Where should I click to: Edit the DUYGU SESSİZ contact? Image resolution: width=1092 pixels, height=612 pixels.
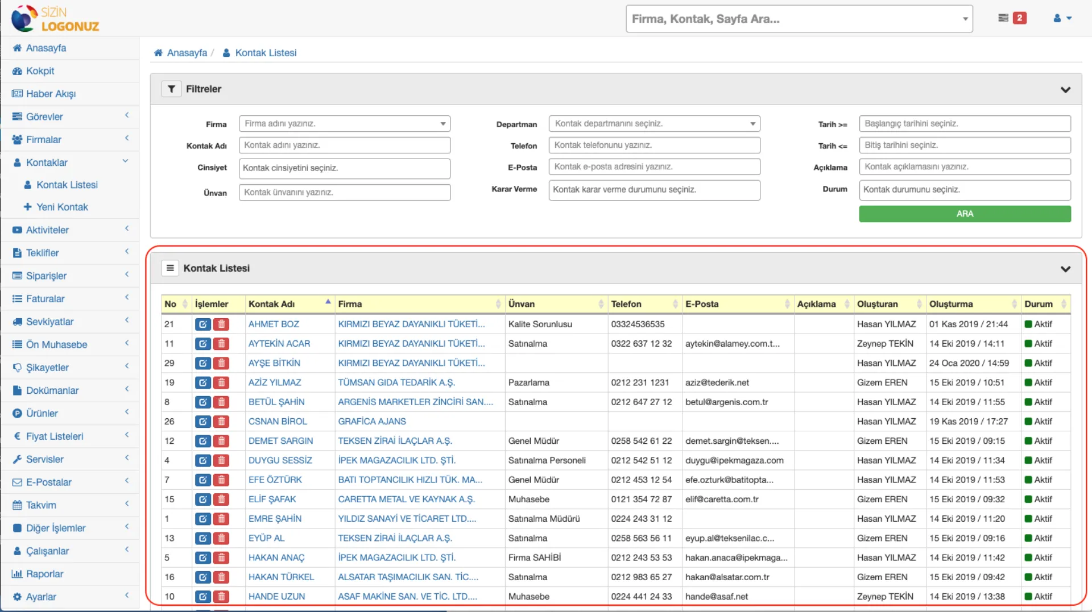(x=202, y=460)
